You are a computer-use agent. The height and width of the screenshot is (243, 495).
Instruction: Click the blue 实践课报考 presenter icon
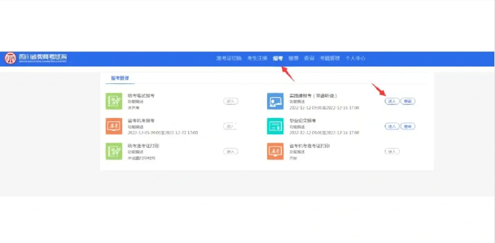276,101
